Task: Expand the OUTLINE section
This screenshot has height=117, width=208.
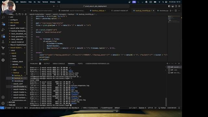Action: pos(12,102)
